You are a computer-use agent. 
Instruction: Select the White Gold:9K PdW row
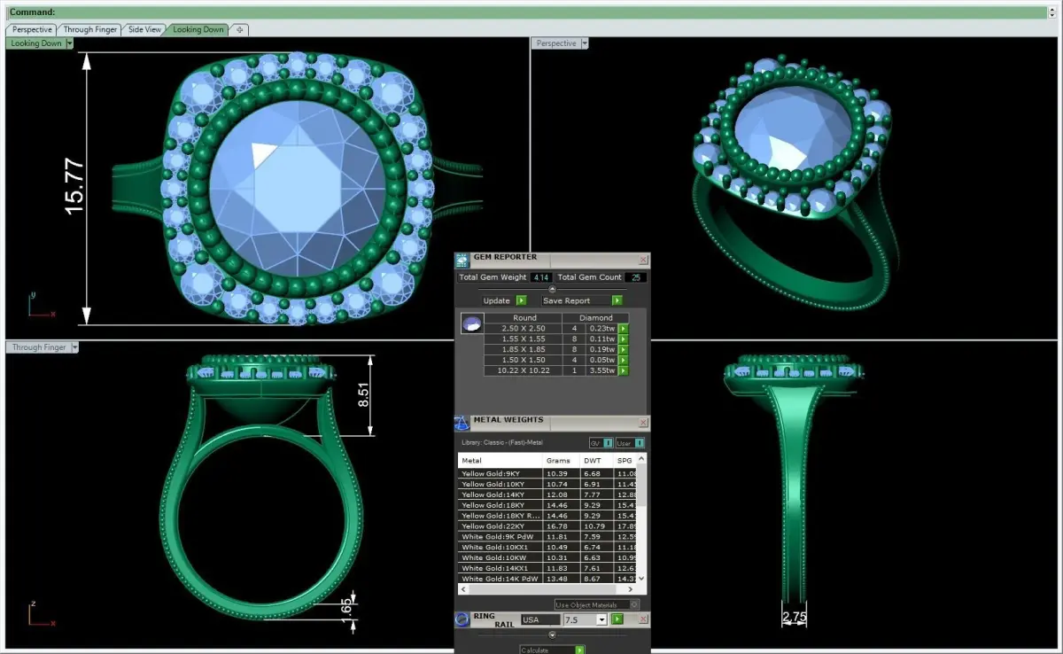tap(548, 537)
